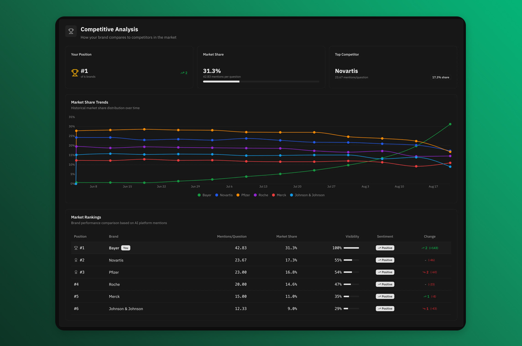Click Positive badge in Johnson & Johnson row
The image size is (522, 346).
pos(385,309)
